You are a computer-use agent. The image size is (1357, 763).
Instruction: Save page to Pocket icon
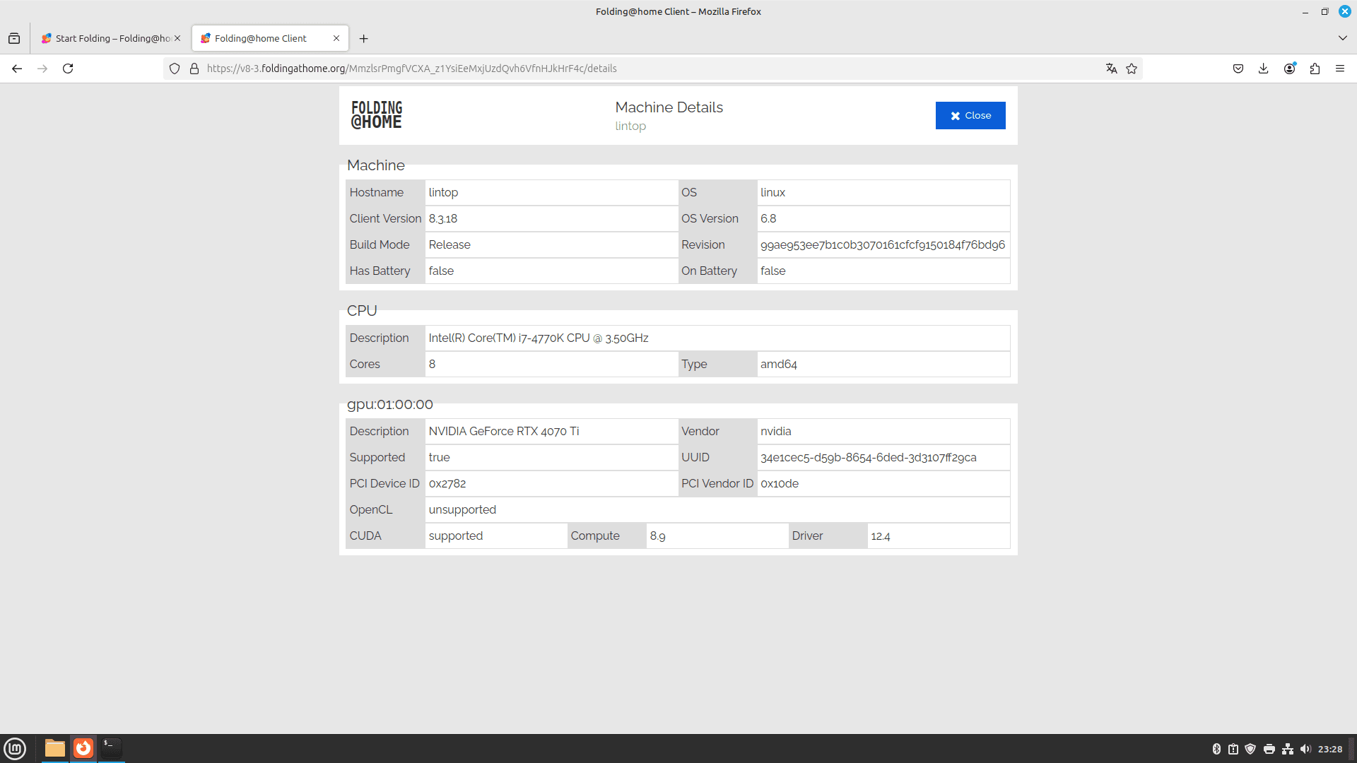(x=1238, y=69)
